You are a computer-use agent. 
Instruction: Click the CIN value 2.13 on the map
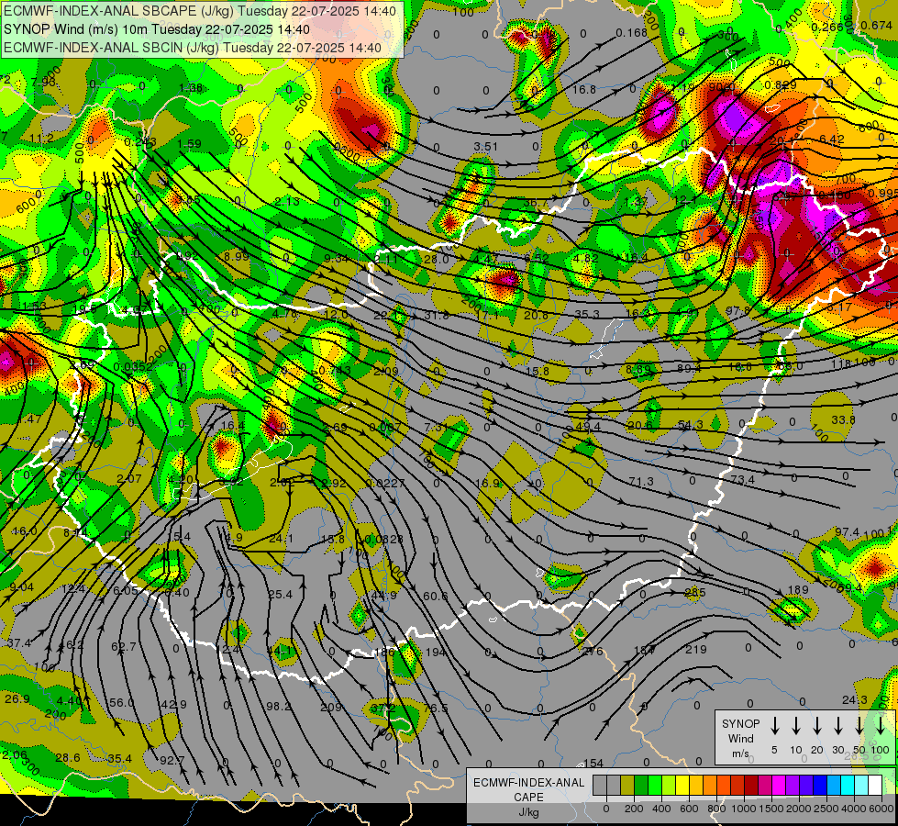(x=286, y=201)
